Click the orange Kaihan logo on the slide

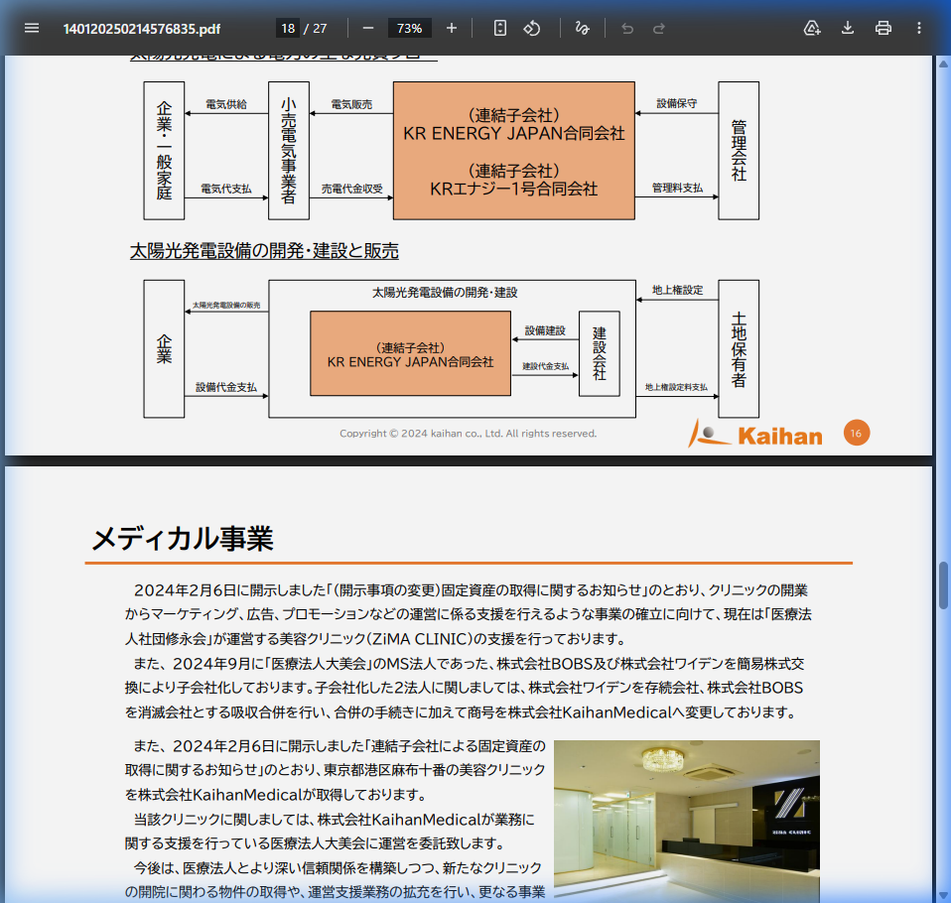[756, 433]
